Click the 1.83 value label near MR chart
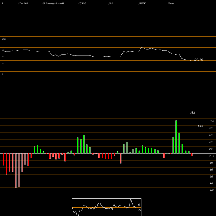216x216 pixels. [200, 126]
